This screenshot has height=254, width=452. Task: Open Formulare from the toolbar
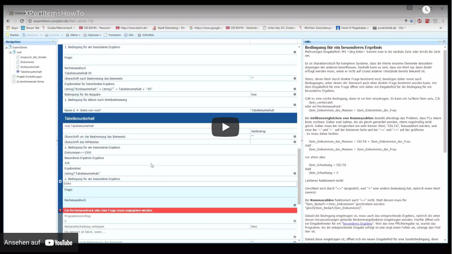pyautogui.click(x=112, y=35)
